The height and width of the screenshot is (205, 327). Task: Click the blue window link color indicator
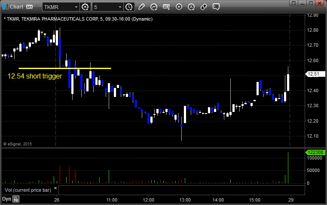5,7
